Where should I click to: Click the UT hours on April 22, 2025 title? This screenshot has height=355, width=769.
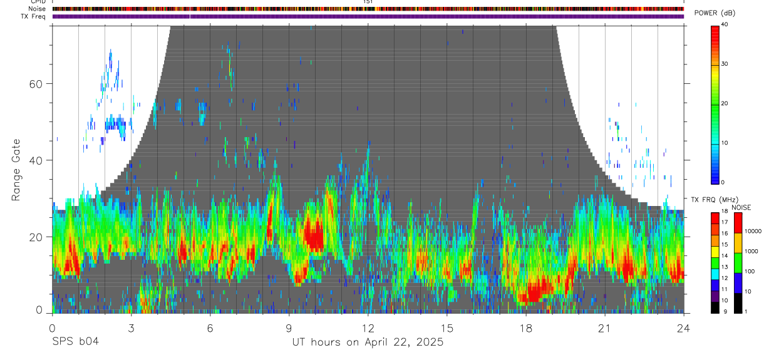click(368, 342)
